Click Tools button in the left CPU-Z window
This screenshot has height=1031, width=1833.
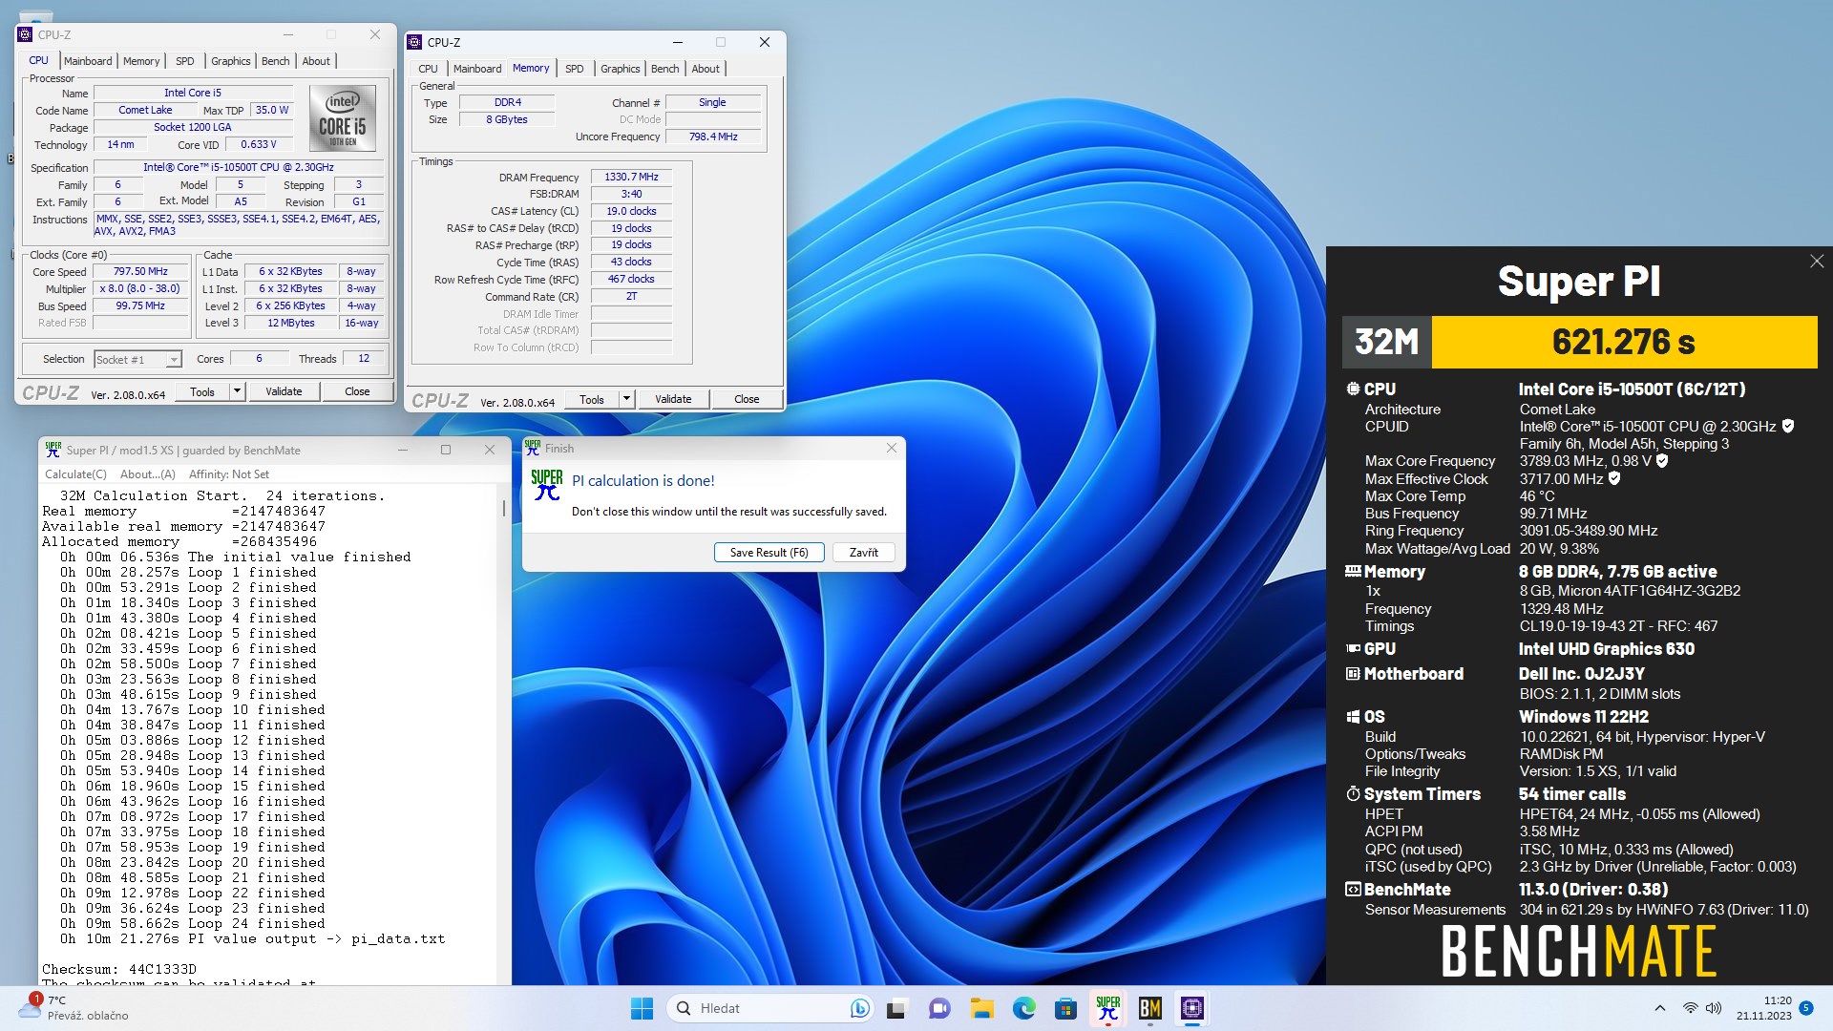[x=202, y=391]
